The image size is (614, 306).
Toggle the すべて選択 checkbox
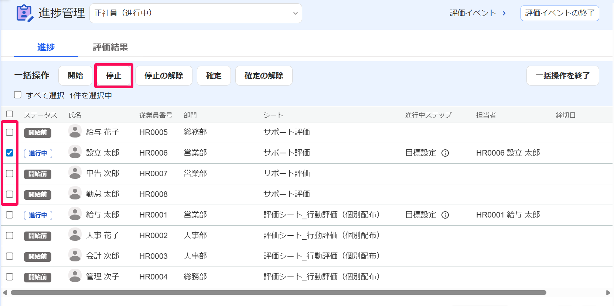click(18, 95)
